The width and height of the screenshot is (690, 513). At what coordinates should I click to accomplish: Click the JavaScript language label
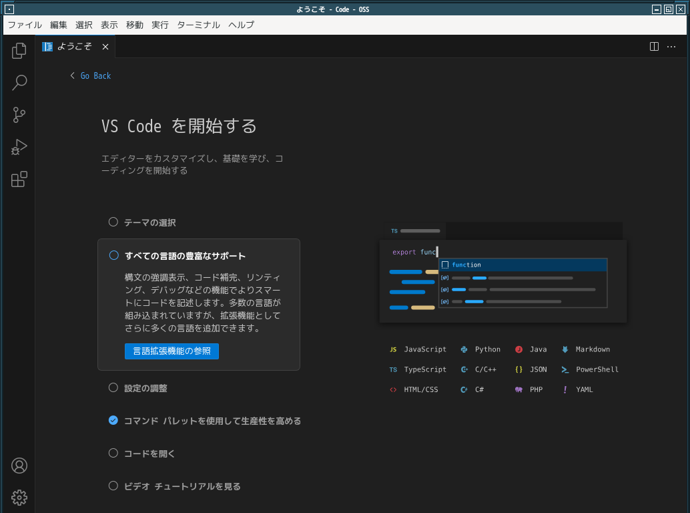[x=425, y=349]
